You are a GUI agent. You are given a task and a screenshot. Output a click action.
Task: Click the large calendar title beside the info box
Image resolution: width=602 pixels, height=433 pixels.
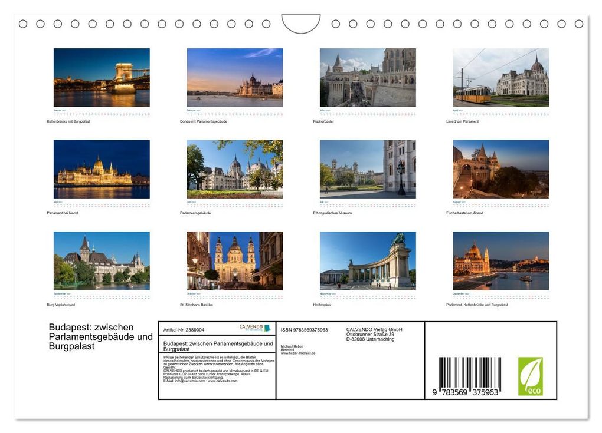[100, 337]
